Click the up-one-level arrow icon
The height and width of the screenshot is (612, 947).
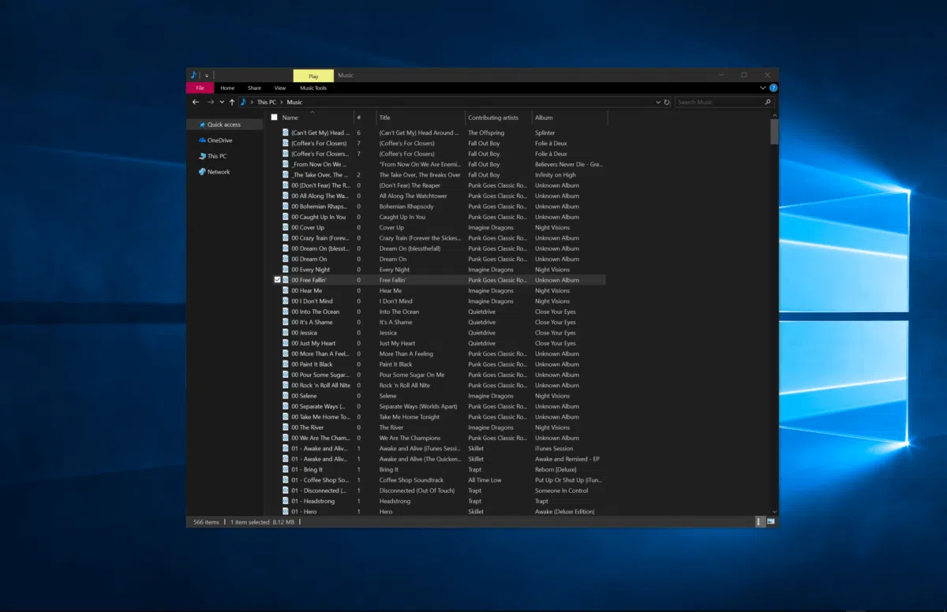[x=230, y=102]
